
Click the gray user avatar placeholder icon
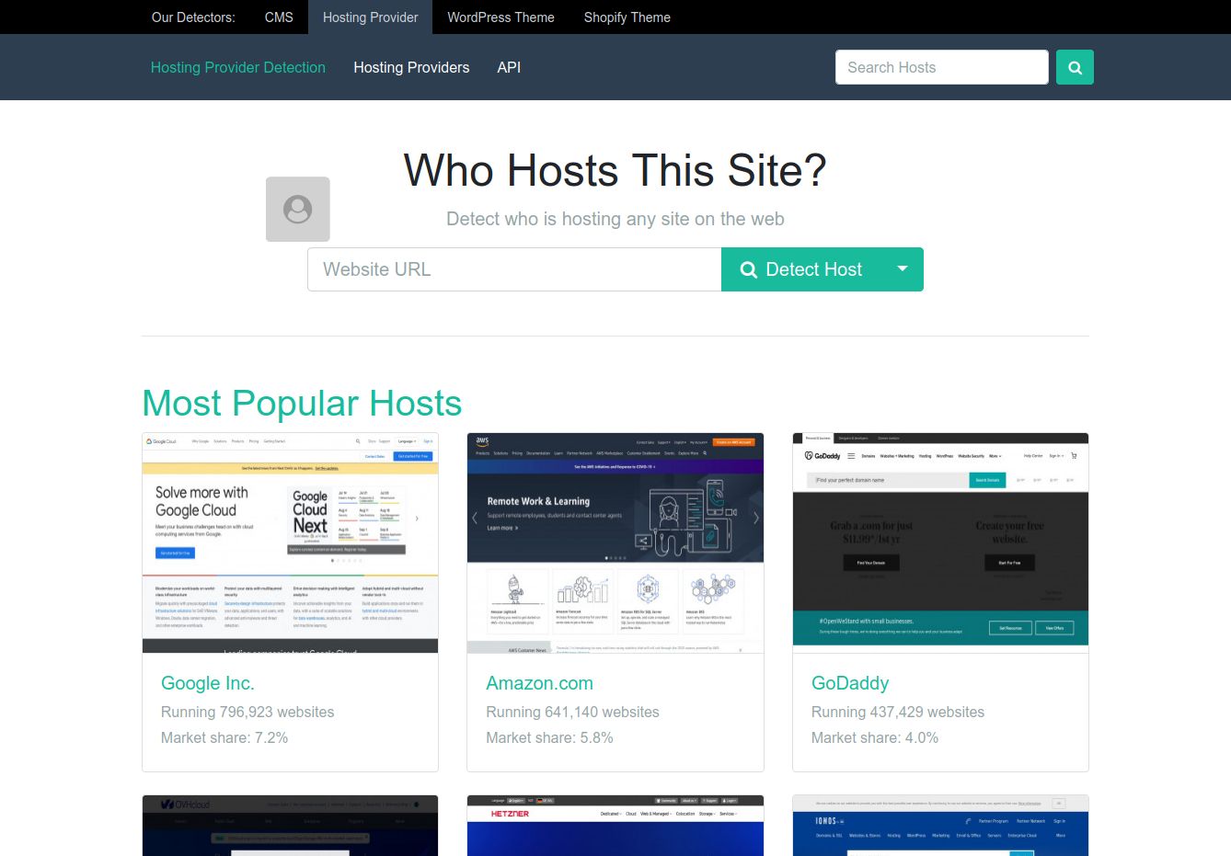298,210
